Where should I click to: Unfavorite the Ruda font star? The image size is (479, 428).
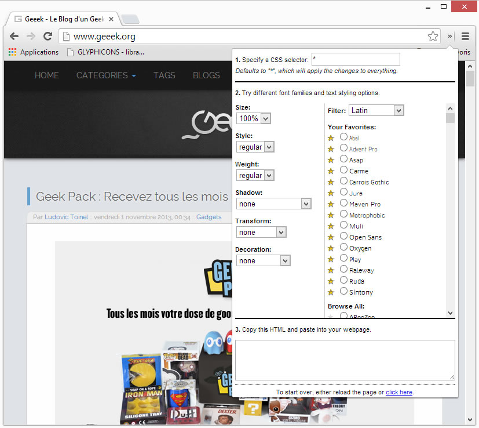pos(331,281)
